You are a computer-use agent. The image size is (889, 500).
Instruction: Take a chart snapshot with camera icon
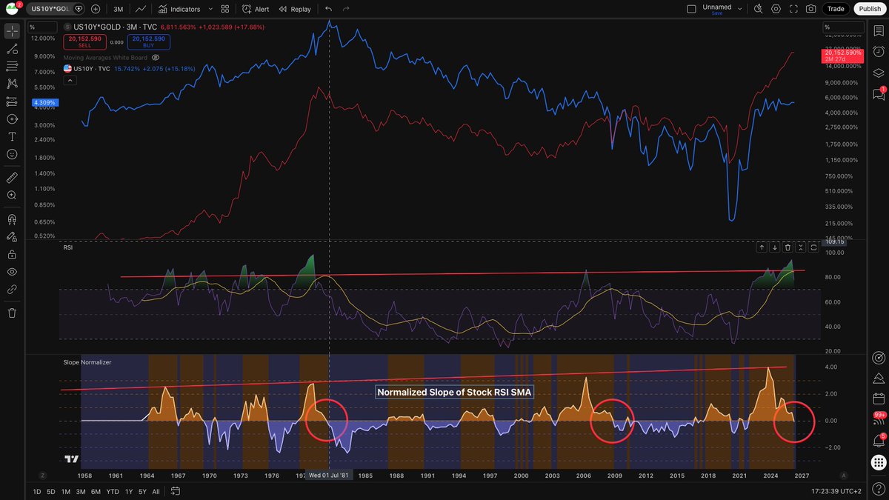[x=811, y=9]
